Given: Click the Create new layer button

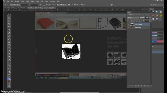Looking at the screenshot, I should coord(145,86).
